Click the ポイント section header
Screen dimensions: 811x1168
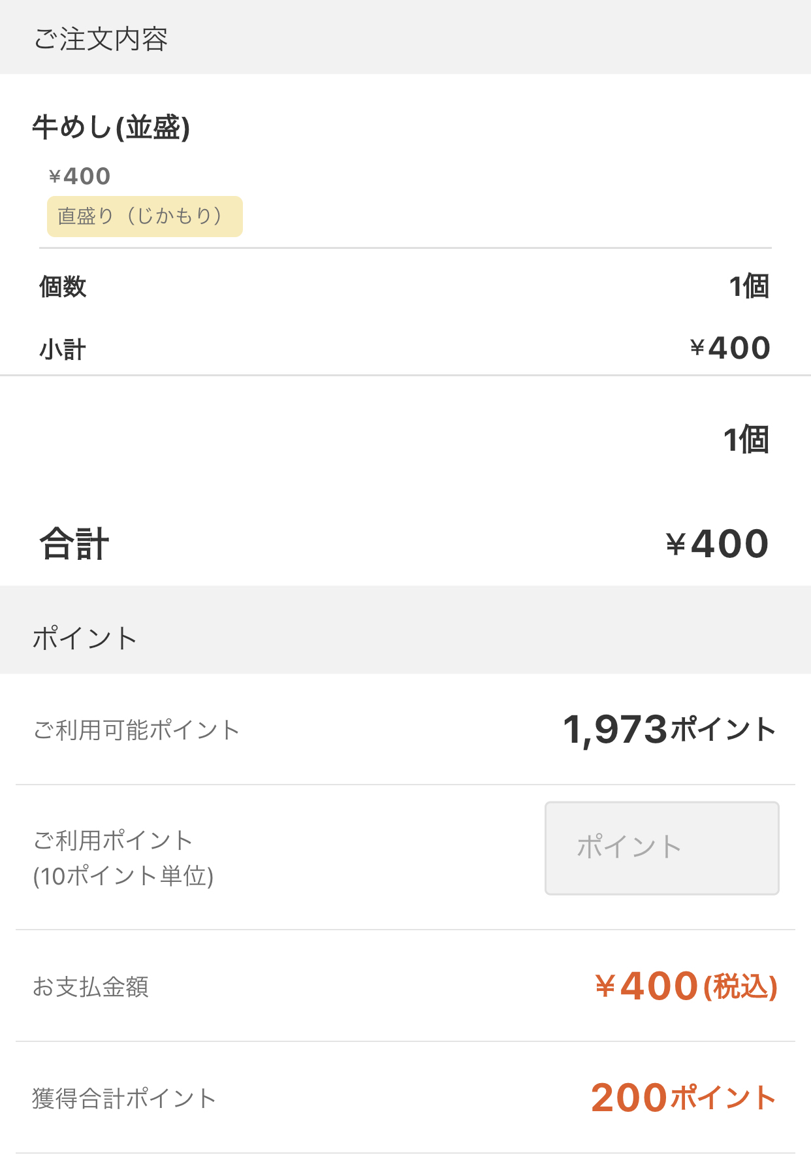click(85, 638)
